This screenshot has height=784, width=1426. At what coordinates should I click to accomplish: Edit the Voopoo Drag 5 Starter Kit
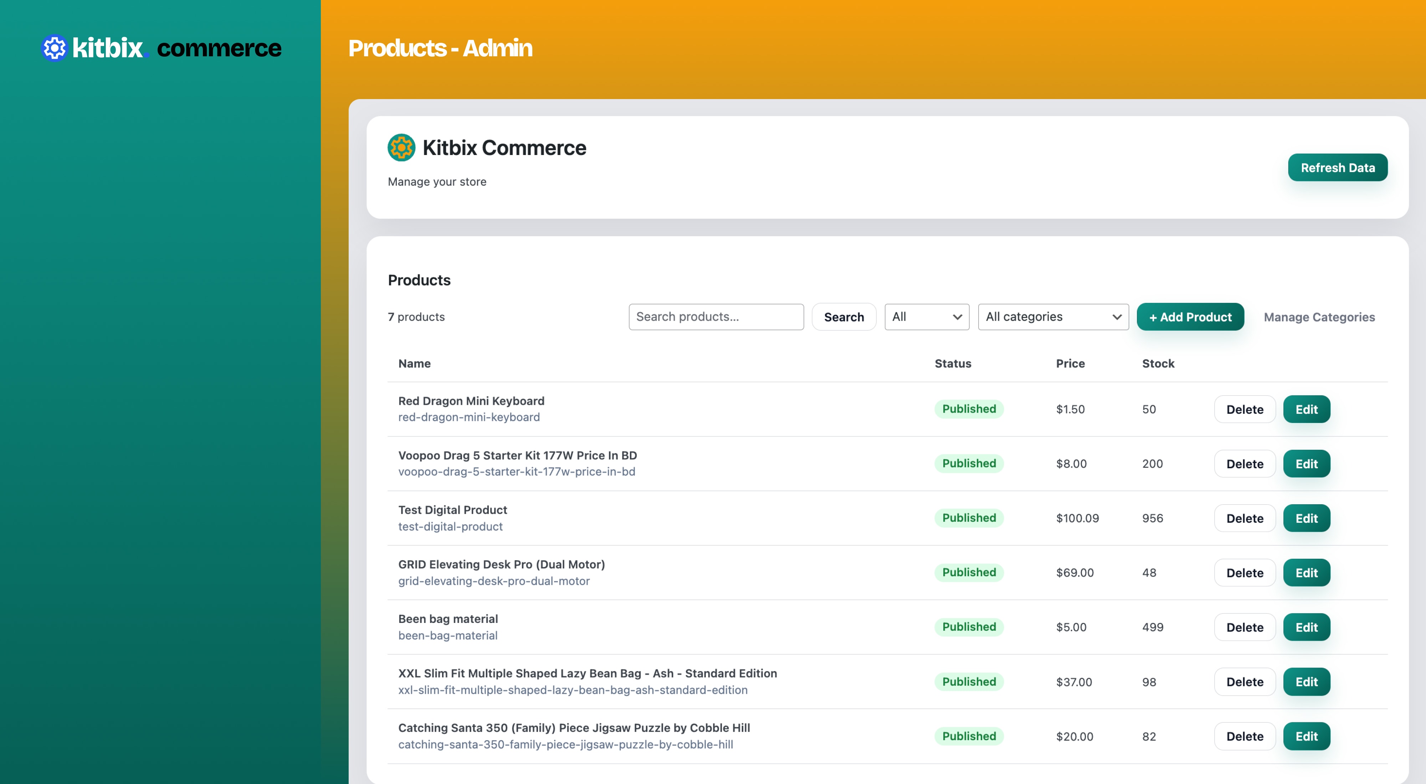coord(1306,464)
